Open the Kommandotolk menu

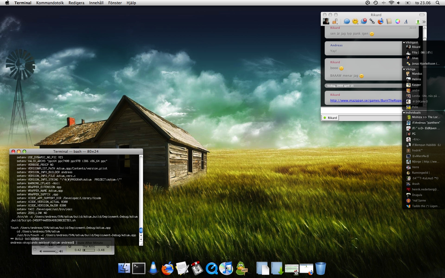50,3
